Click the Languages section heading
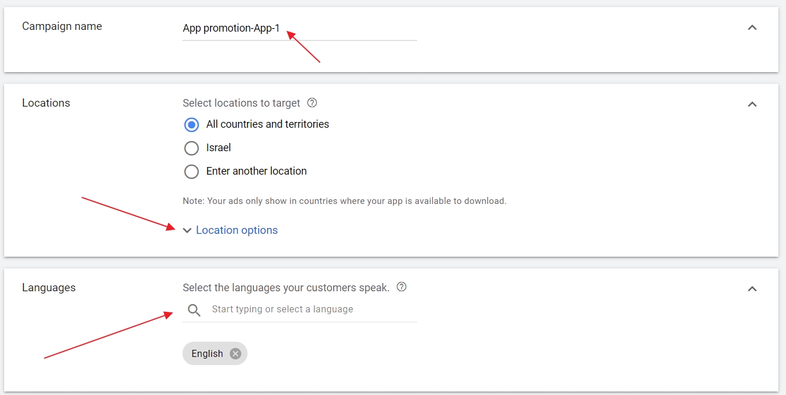 click(49, 288)
